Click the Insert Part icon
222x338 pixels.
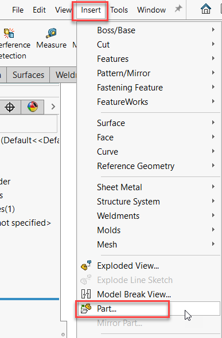86,308
